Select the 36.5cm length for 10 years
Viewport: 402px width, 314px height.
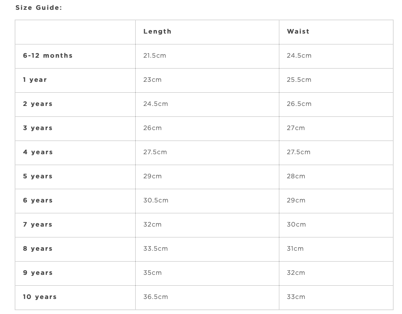pos(156,297)
